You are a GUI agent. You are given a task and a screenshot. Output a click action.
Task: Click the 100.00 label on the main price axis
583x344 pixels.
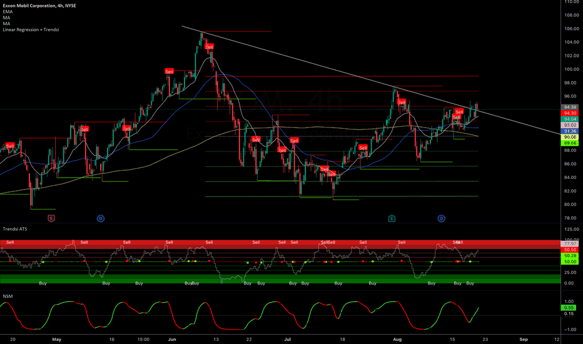pos(572,69)
